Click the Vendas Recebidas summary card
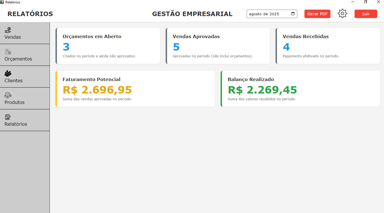Screen dimensions: 384x213 pyautogui.click(x=328, y=46)
